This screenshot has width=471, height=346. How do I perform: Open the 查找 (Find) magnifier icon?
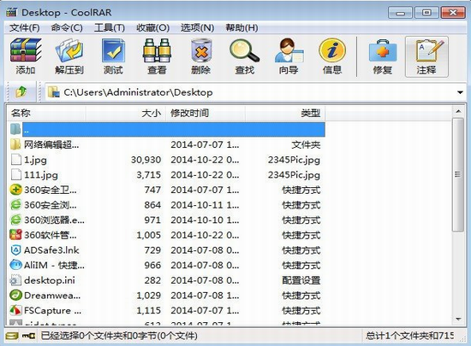click(x=245, y=56)
